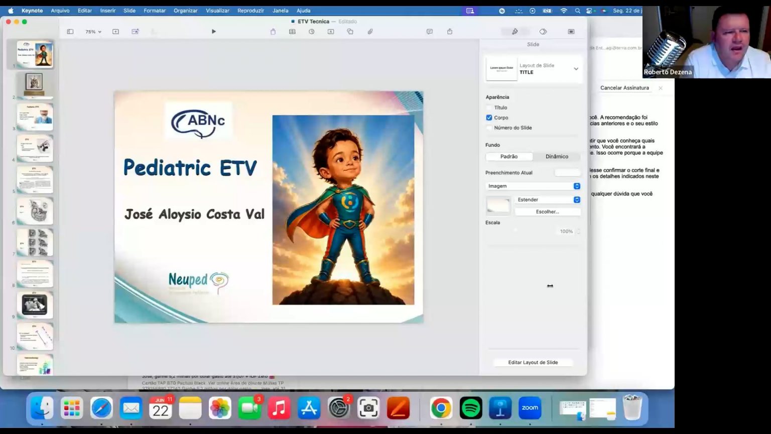Open Spotlight search in the menu bar
The width and height of the screenshot is (771, 434).
tap(577, 11)
